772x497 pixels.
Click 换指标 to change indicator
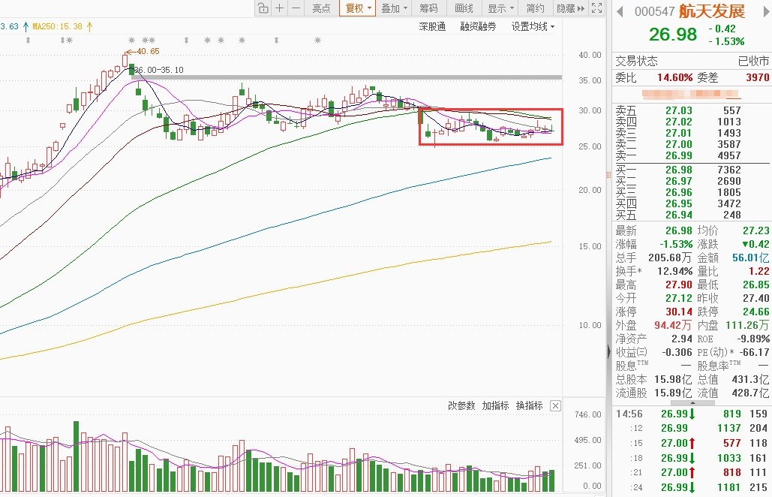click(529, 406)
